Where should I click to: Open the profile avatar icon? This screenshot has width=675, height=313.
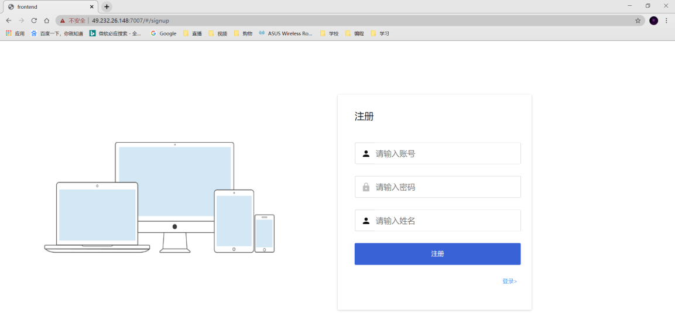653,20
